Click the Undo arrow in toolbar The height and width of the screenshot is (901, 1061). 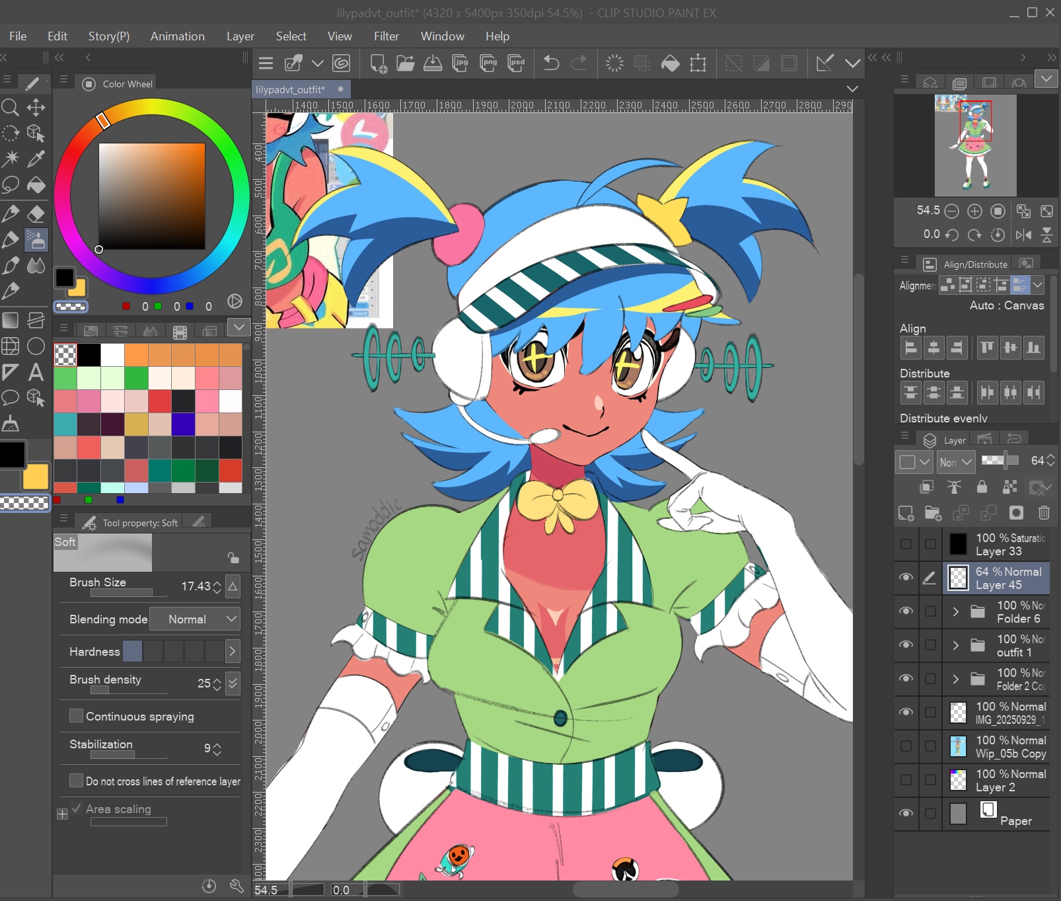click(551, 63)
